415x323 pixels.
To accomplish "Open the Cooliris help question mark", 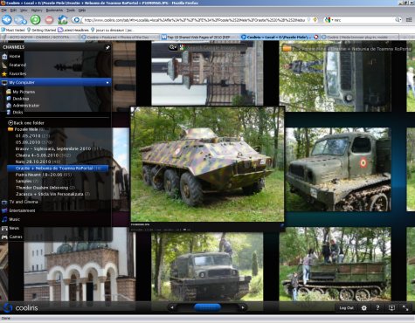I will (x=377, y=307).
